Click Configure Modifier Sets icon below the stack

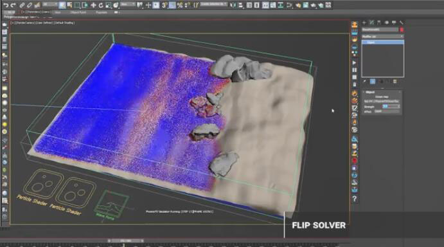(x=395, y=82)
